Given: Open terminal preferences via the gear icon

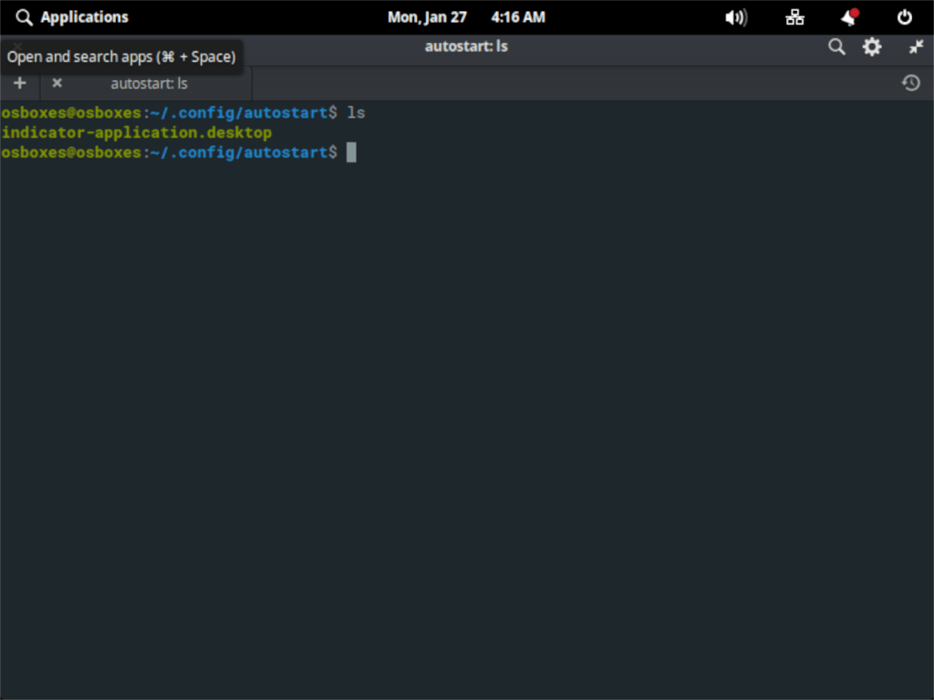Looking at the screenshot, I should [x=872, y=46].
